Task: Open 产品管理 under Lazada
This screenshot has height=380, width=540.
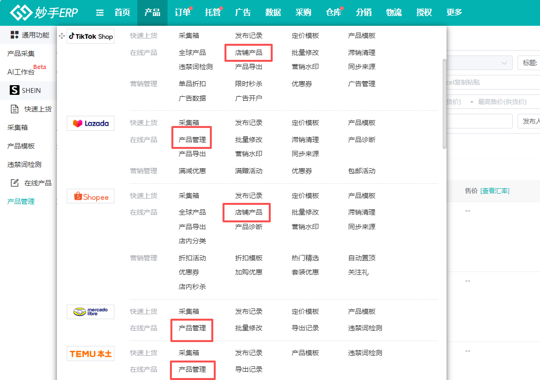Action: 192,140
